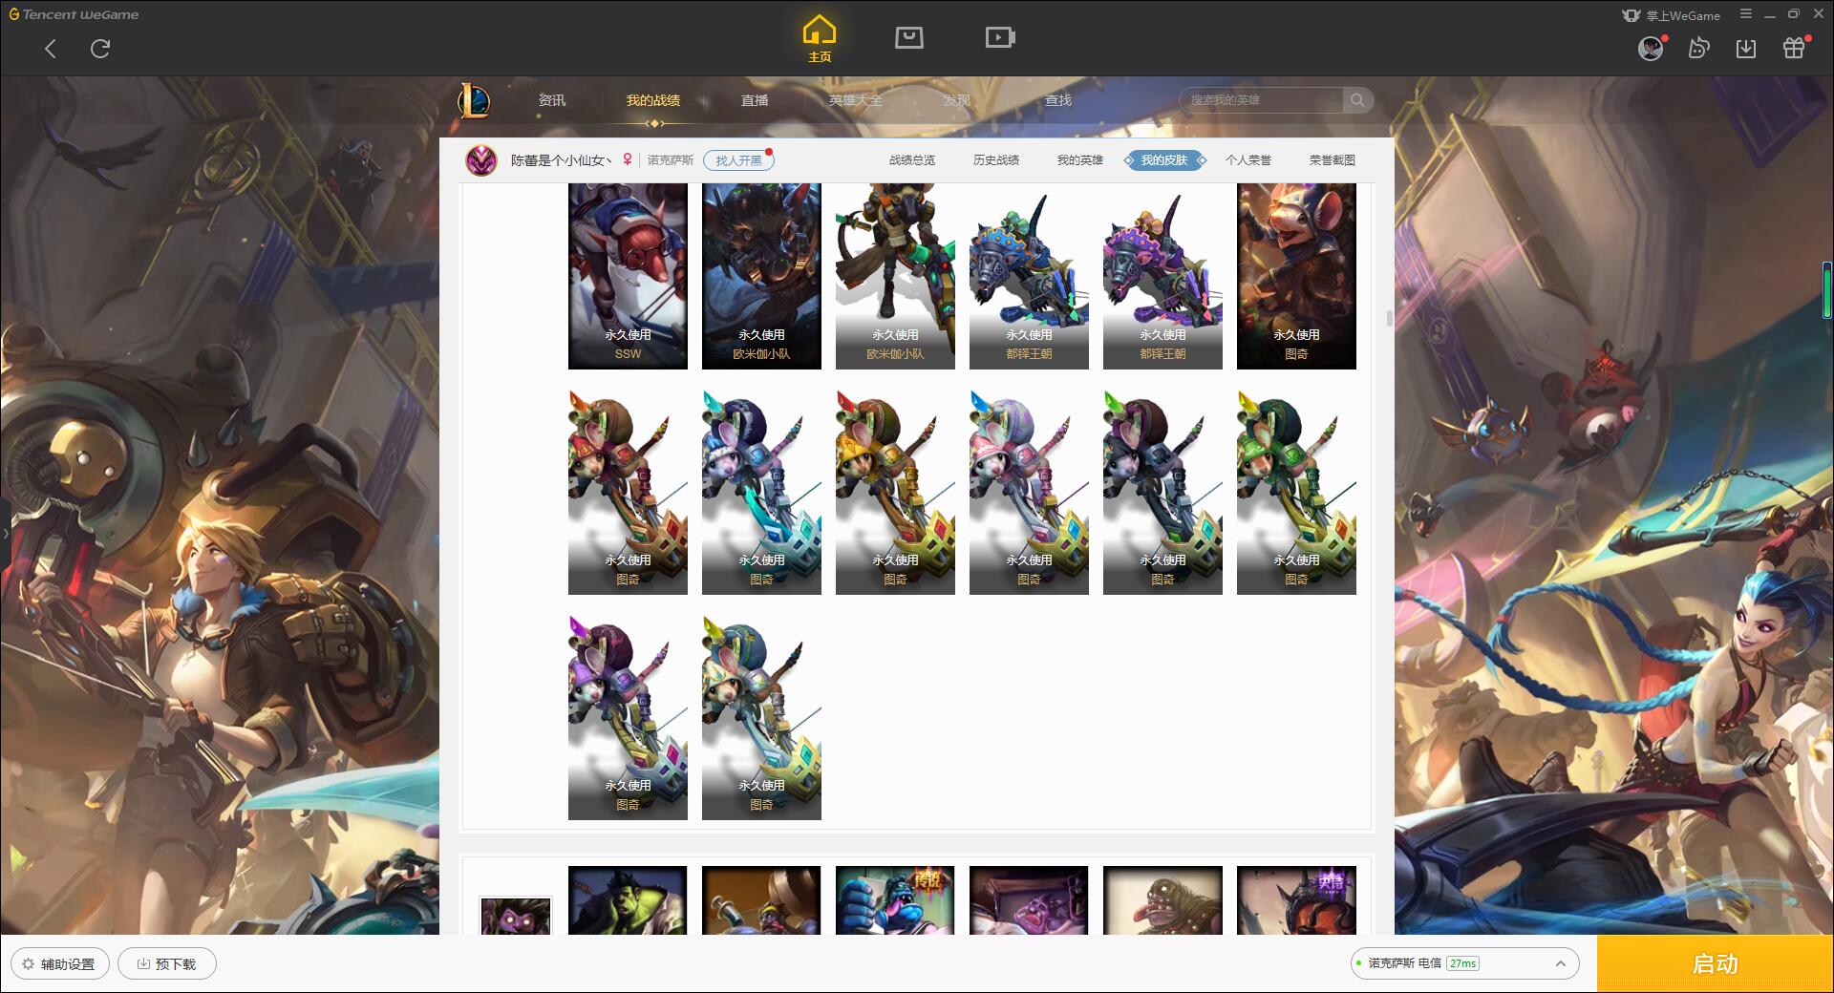Image resolution: width=1834 pixels, height=993 pixels.
Task: Open the chat messages icon
Action: 1698,49
